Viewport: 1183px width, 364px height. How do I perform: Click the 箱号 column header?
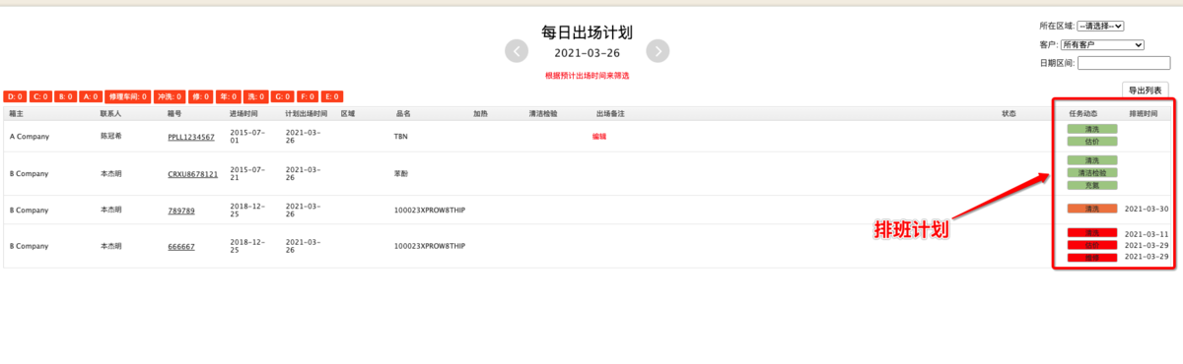pyautogui.click(x=175, y=113)
